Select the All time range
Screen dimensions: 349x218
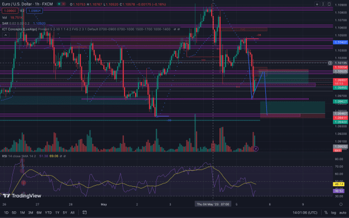point(73,212)
